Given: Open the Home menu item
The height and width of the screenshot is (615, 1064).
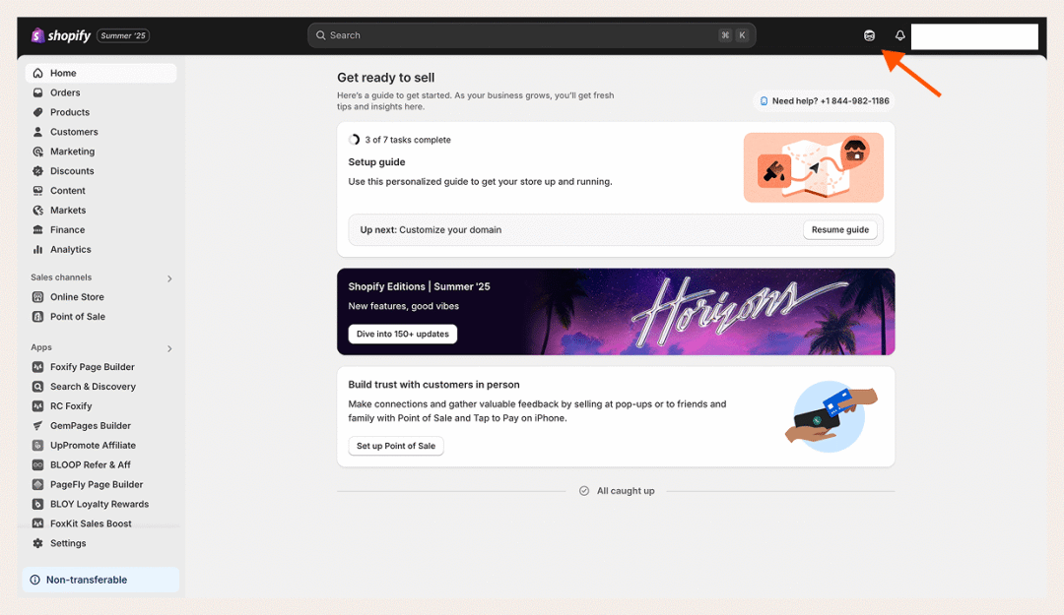Looking at the screenshot, I should [x=101, y=73].
